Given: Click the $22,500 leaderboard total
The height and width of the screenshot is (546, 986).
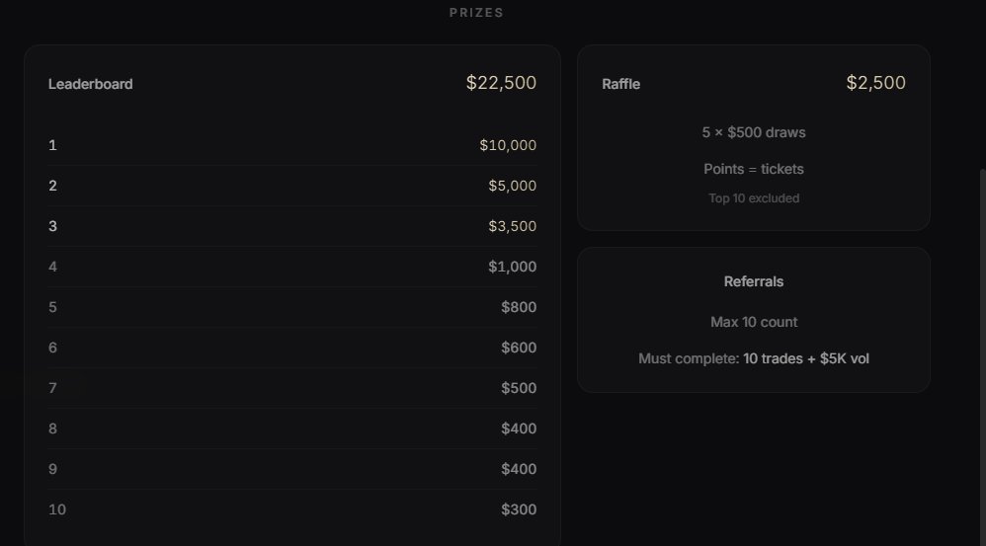Looking at the screenshot, I should pos(501,83).
